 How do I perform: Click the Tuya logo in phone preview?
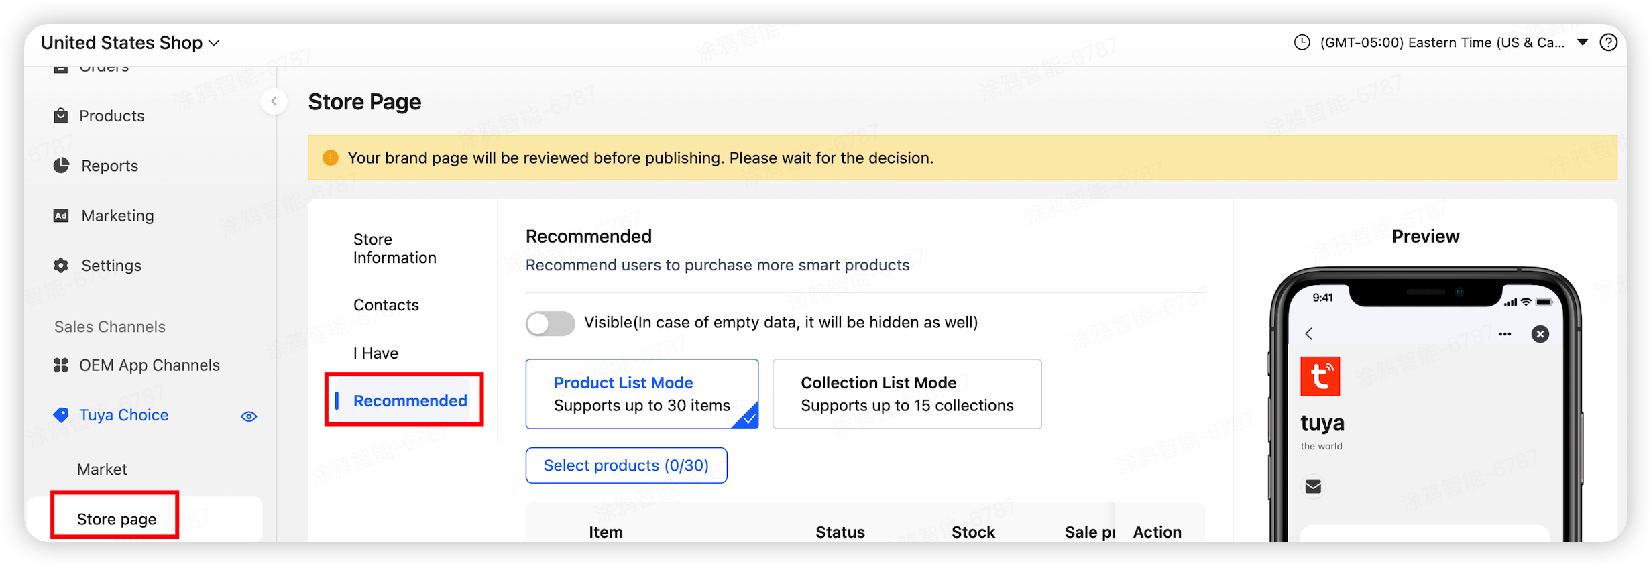pos(1320,376)
